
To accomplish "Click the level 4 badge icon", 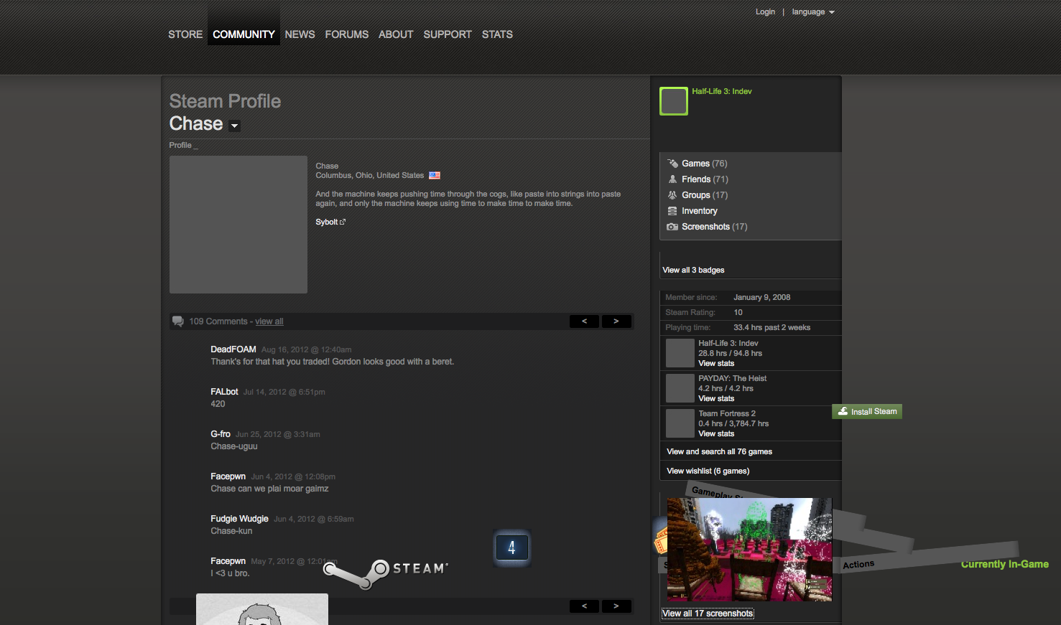I will [511, 548].
